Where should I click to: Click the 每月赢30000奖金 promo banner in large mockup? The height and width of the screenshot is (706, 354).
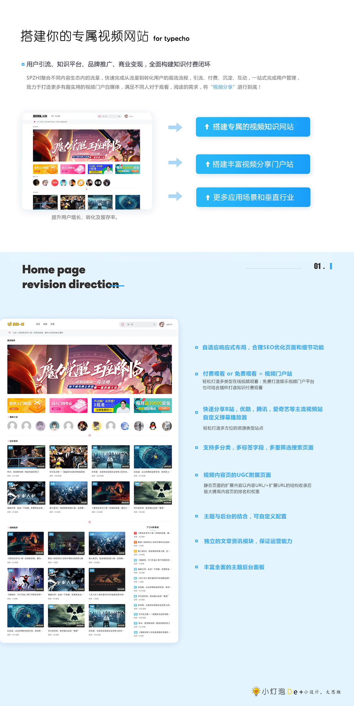pyautogui.click(x=153, y=406)
